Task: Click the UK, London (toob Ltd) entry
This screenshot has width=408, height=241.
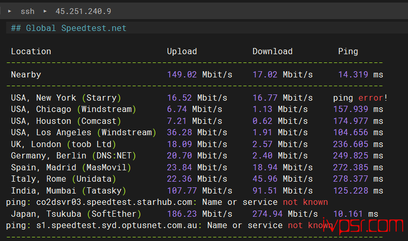Action: [x=63, y=144]
